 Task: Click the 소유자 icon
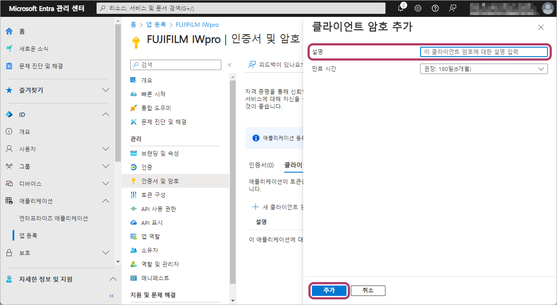[x=133, y=250]
